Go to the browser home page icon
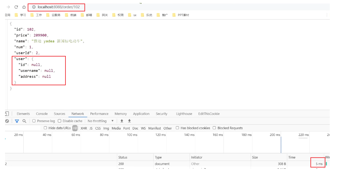 (x=24, y=7)
